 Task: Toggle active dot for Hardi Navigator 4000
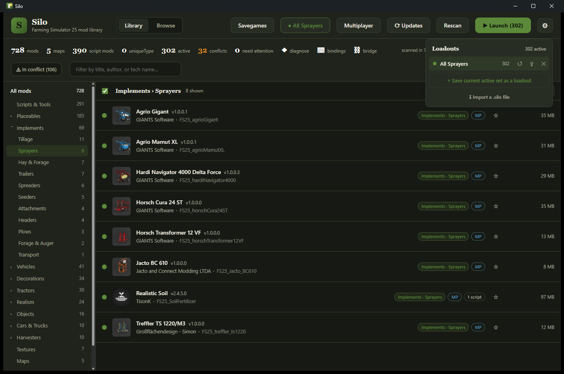(x=104, y=176)
